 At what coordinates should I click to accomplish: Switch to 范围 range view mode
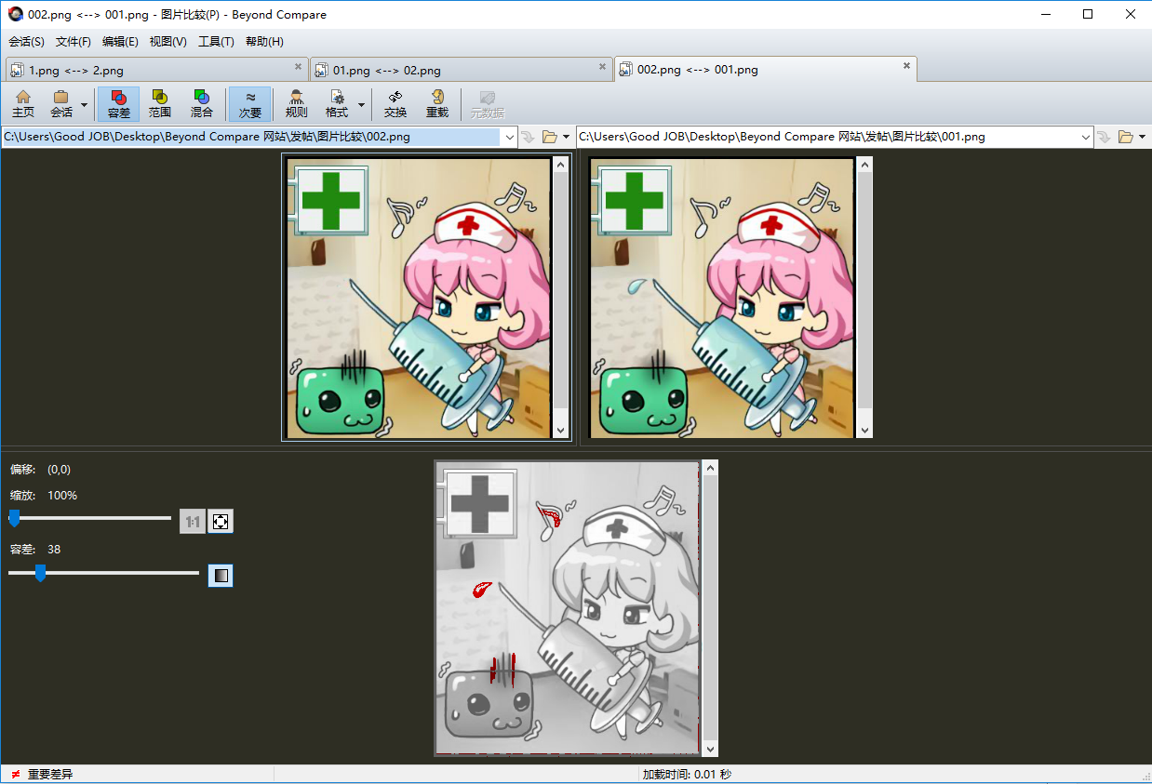pyautogui.click(x=160, y=103)
